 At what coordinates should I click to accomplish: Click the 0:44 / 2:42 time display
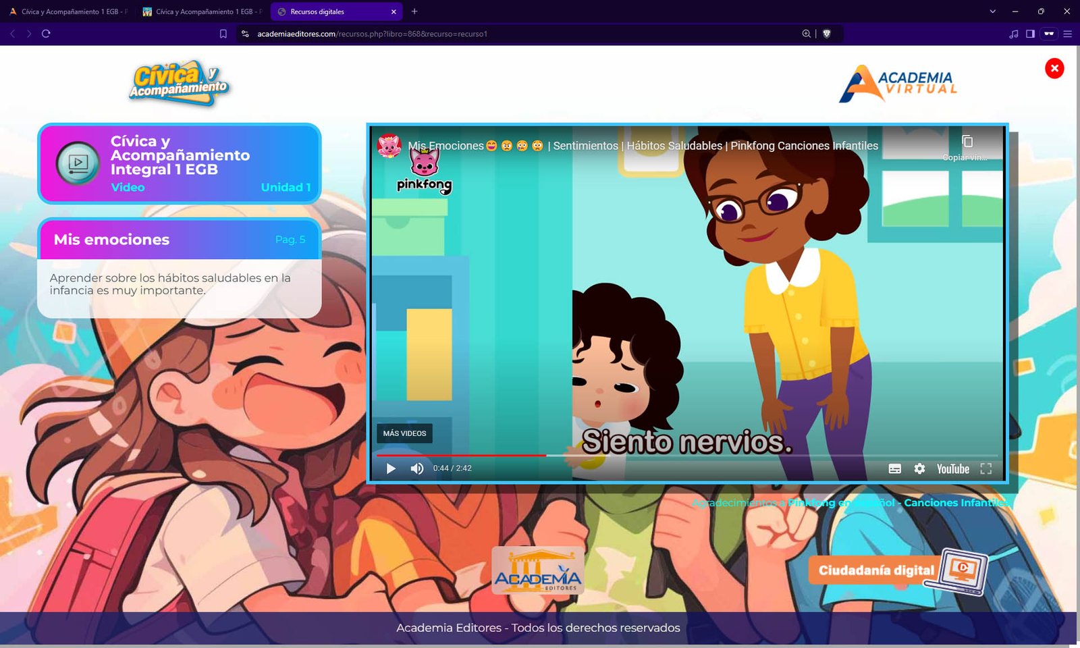click(452, 468)
